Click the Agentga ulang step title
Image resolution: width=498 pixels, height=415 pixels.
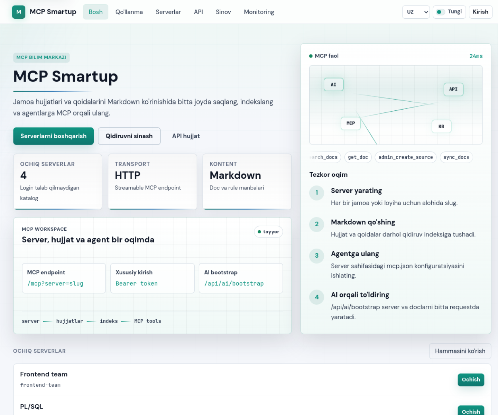coord(355,253)
